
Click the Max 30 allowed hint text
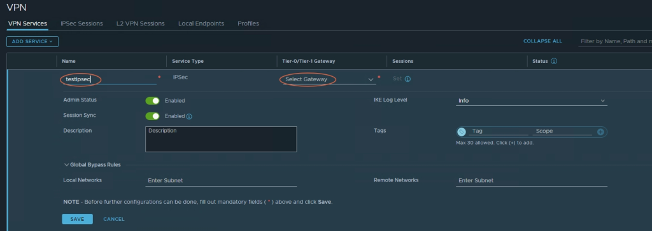(495, 143)
